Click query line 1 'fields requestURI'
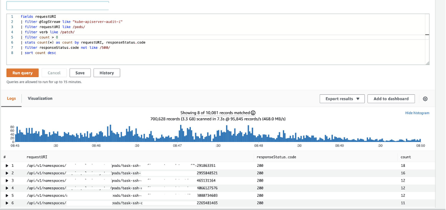The width and height of the screenshot is (446, 210). pyautogui.click(x=38, y=16)
